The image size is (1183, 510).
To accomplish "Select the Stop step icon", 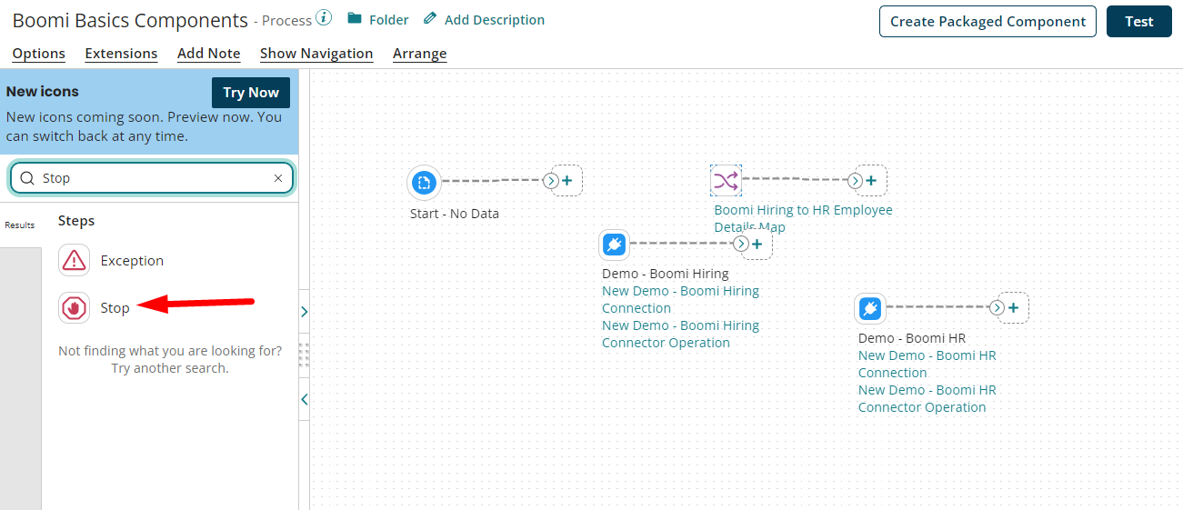I will [74, 308].
